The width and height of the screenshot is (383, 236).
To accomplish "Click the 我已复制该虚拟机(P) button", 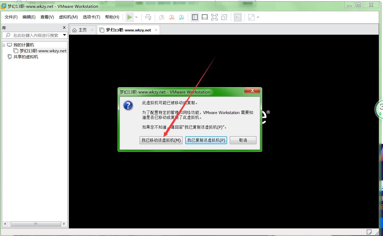I will click(x=206, y=140).
